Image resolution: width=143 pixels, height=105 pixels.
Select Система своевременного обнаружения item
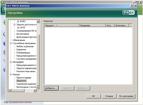click(x=27, y=59)
